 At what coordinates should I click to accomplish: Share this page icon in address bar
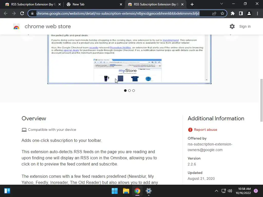[x=214, y=13]
